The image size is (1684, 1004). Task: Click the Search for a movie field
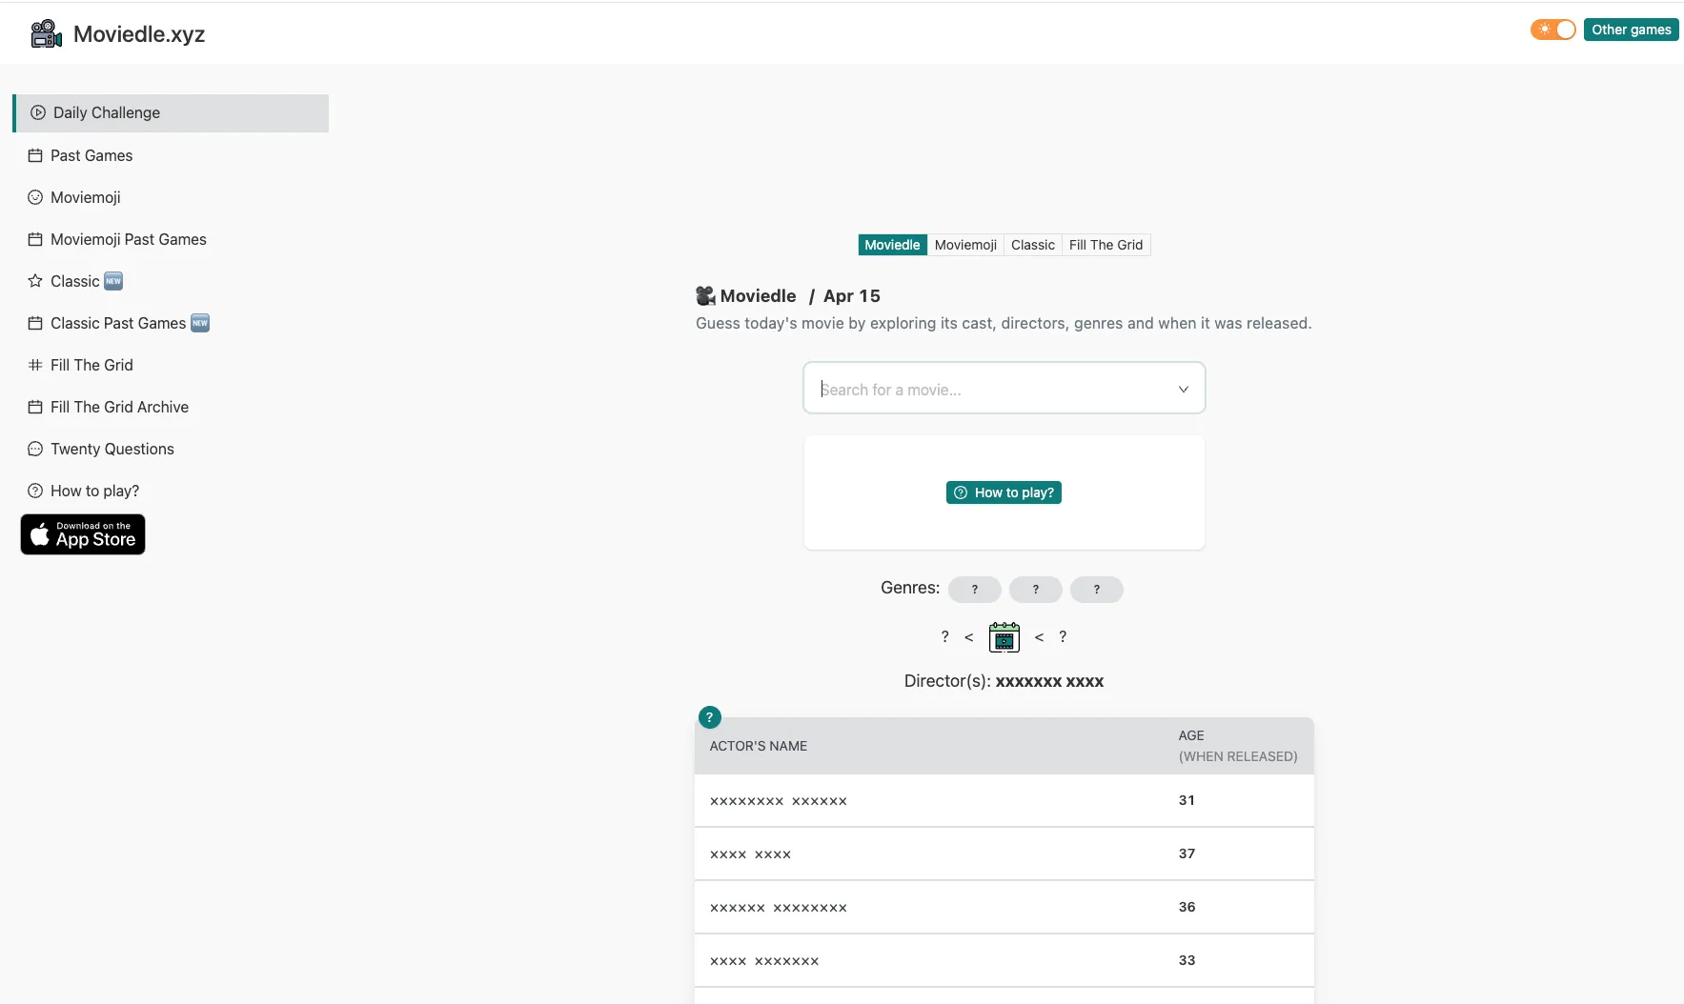click(x=991, y=389)
